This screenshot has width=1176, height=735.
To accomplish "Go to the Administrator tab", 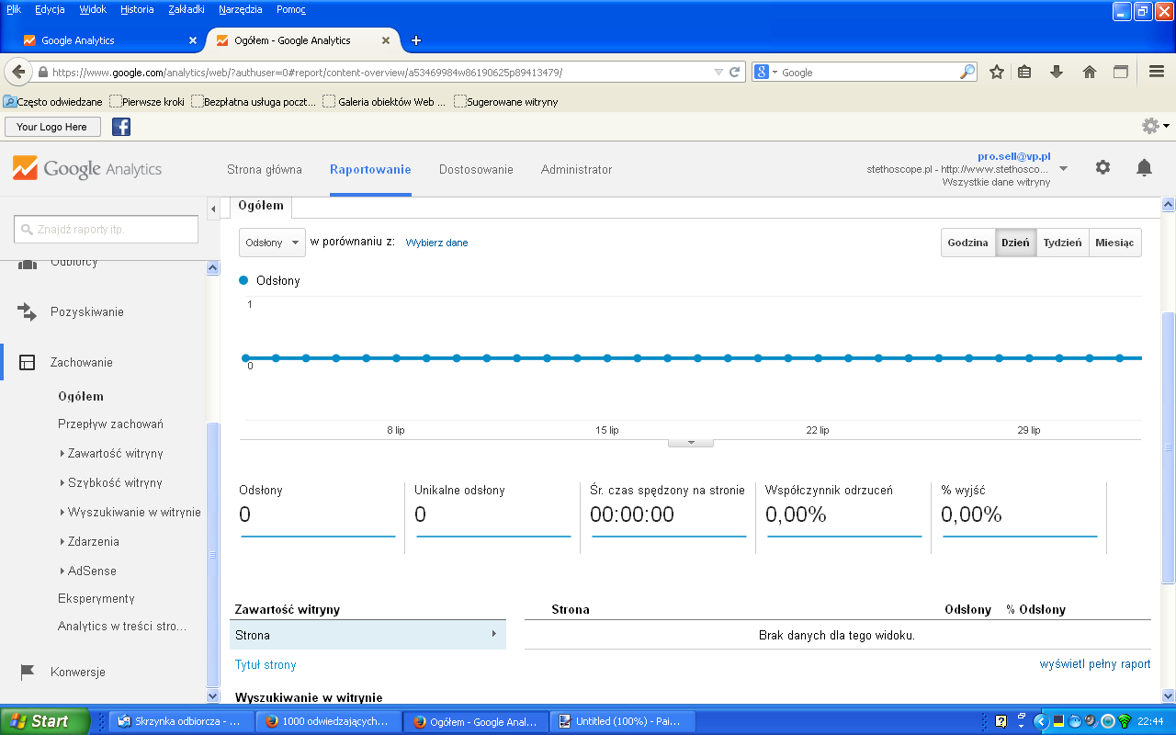I will tap(576, 169).
